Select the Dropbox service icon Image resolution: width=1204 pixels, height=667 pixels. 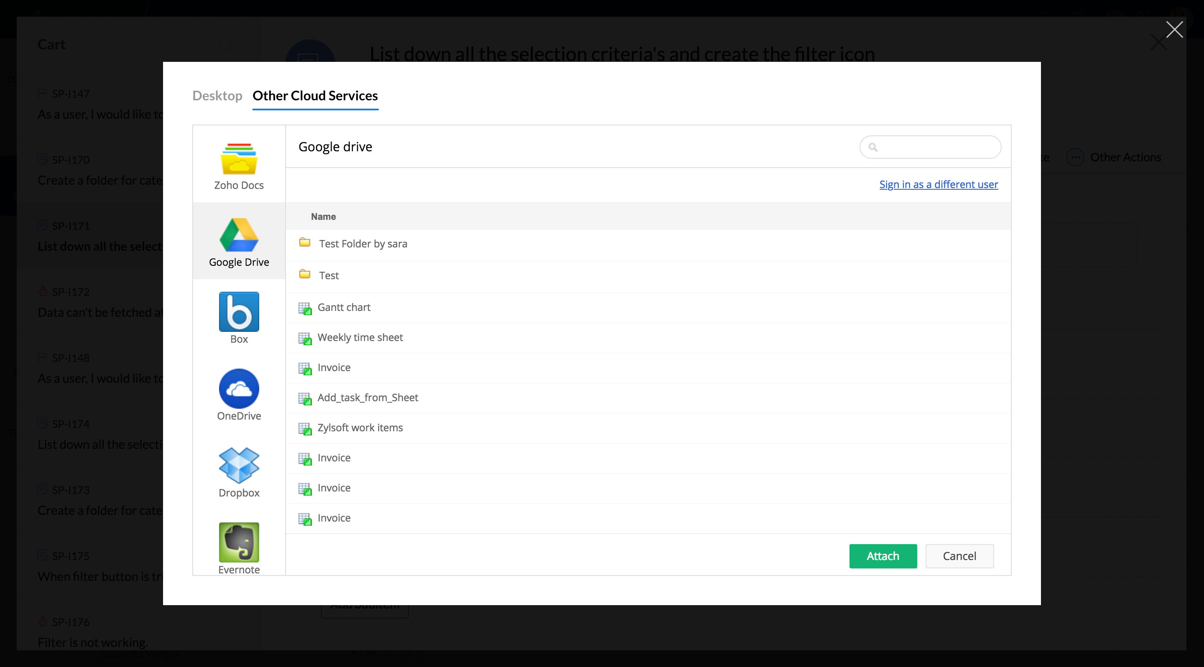click(239, 465)
